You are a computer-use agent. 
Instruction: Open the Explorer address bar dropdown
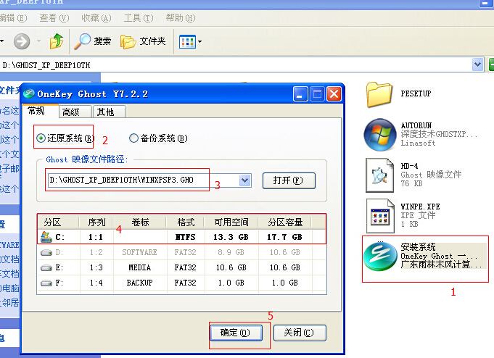477,64
